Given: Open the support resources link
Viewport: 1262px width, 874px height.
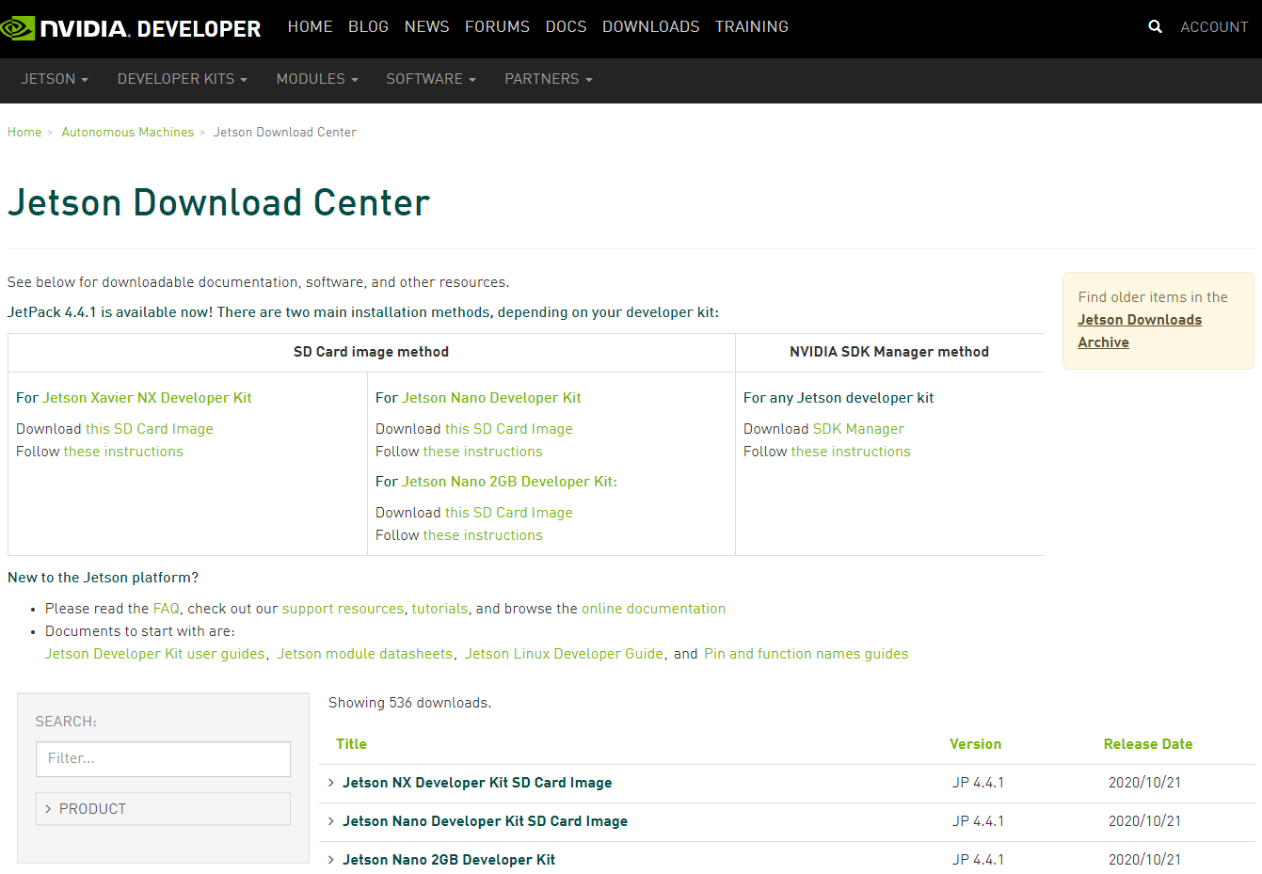Looking at the screenshot, I should (343, 609).
